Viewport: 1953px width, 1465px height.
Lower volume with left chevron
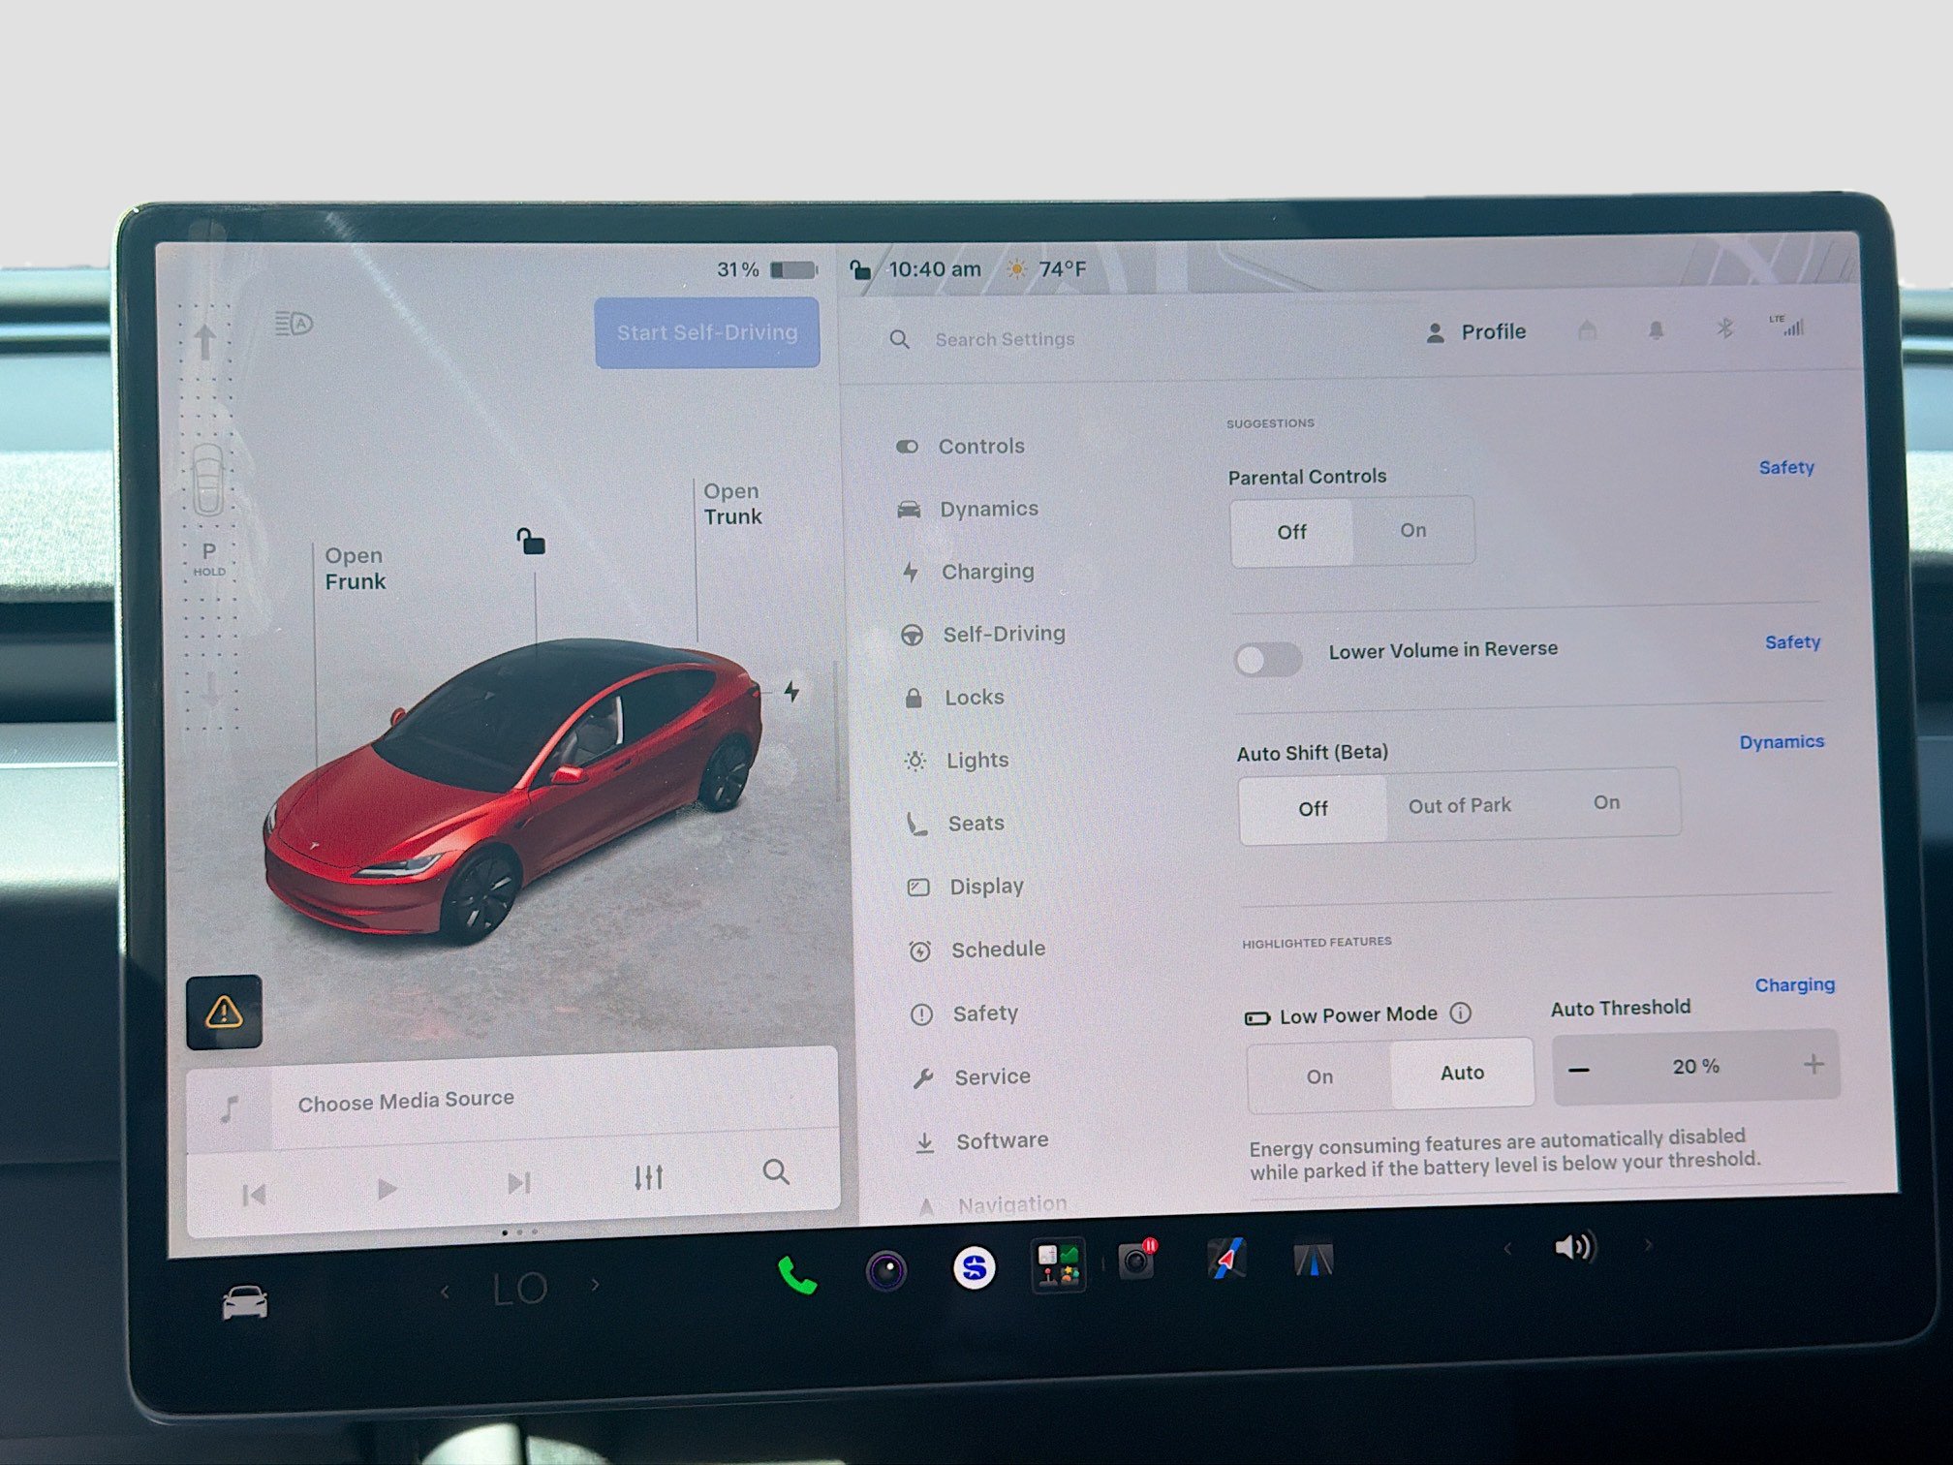(1507, 1249)
